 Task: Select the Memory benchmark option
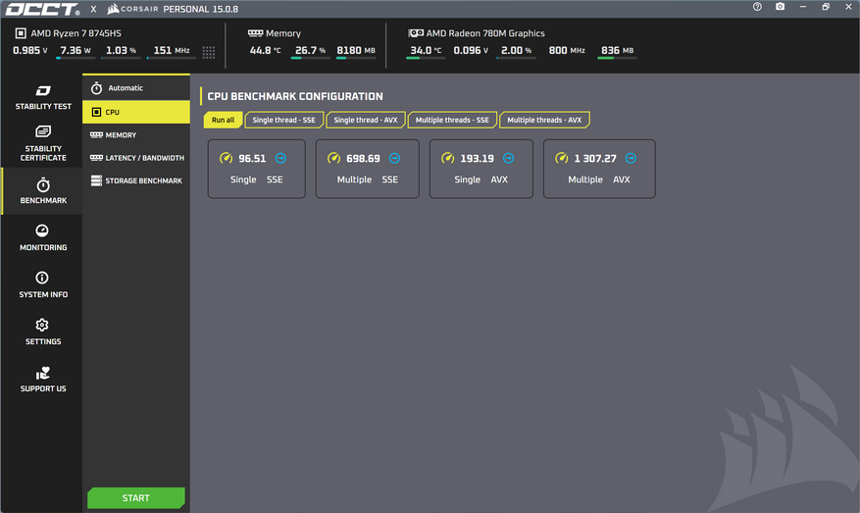(136, 135)
